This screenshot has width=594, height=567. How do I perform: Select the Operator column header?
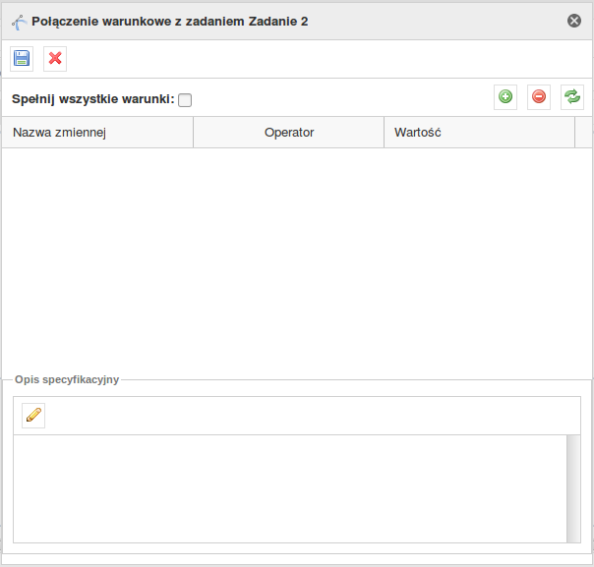coord(289,133)
